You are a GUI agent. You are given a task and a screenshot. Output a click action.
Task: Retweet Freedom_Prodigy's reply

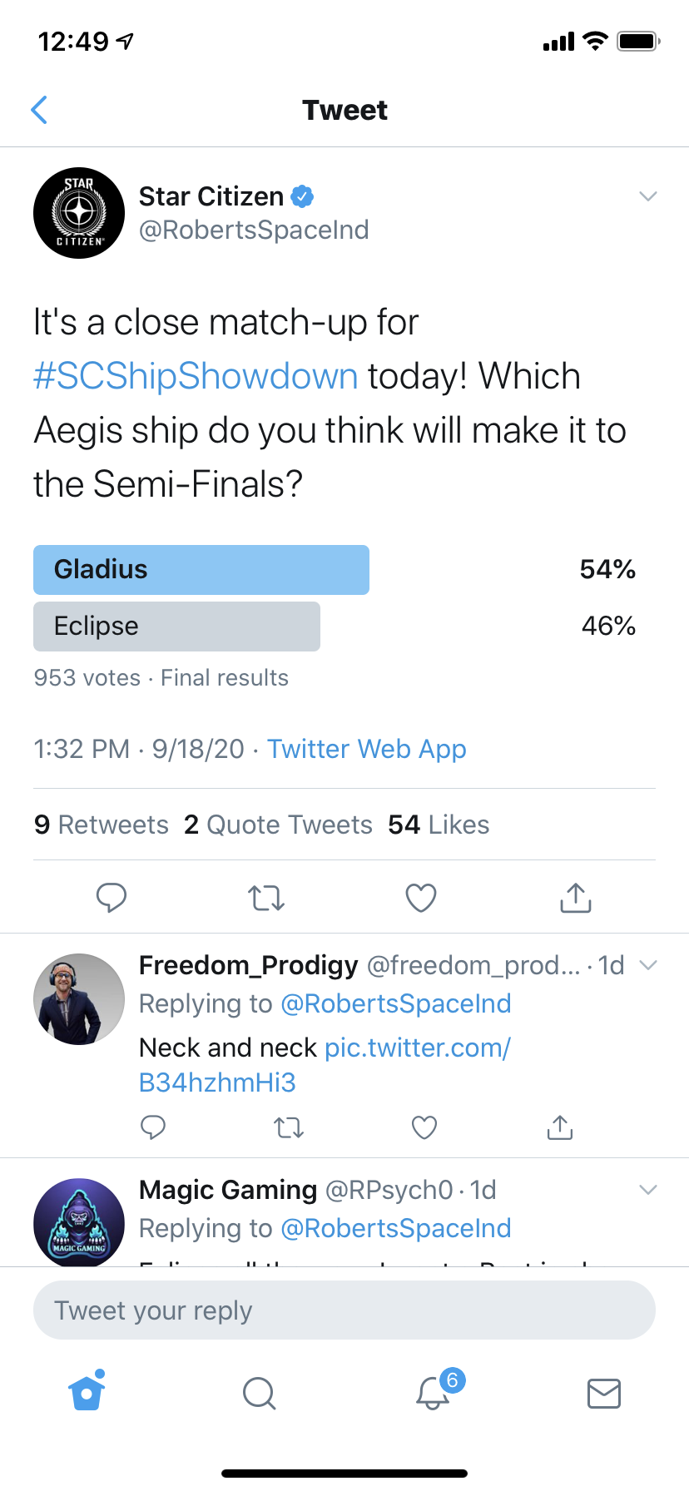tap(289, 1127)
